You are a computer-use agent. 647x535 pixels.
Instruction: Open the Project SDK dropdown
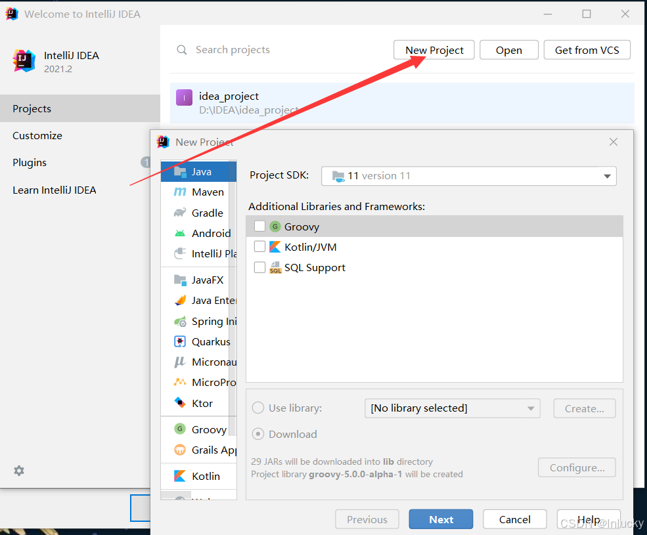click(607, 176)
